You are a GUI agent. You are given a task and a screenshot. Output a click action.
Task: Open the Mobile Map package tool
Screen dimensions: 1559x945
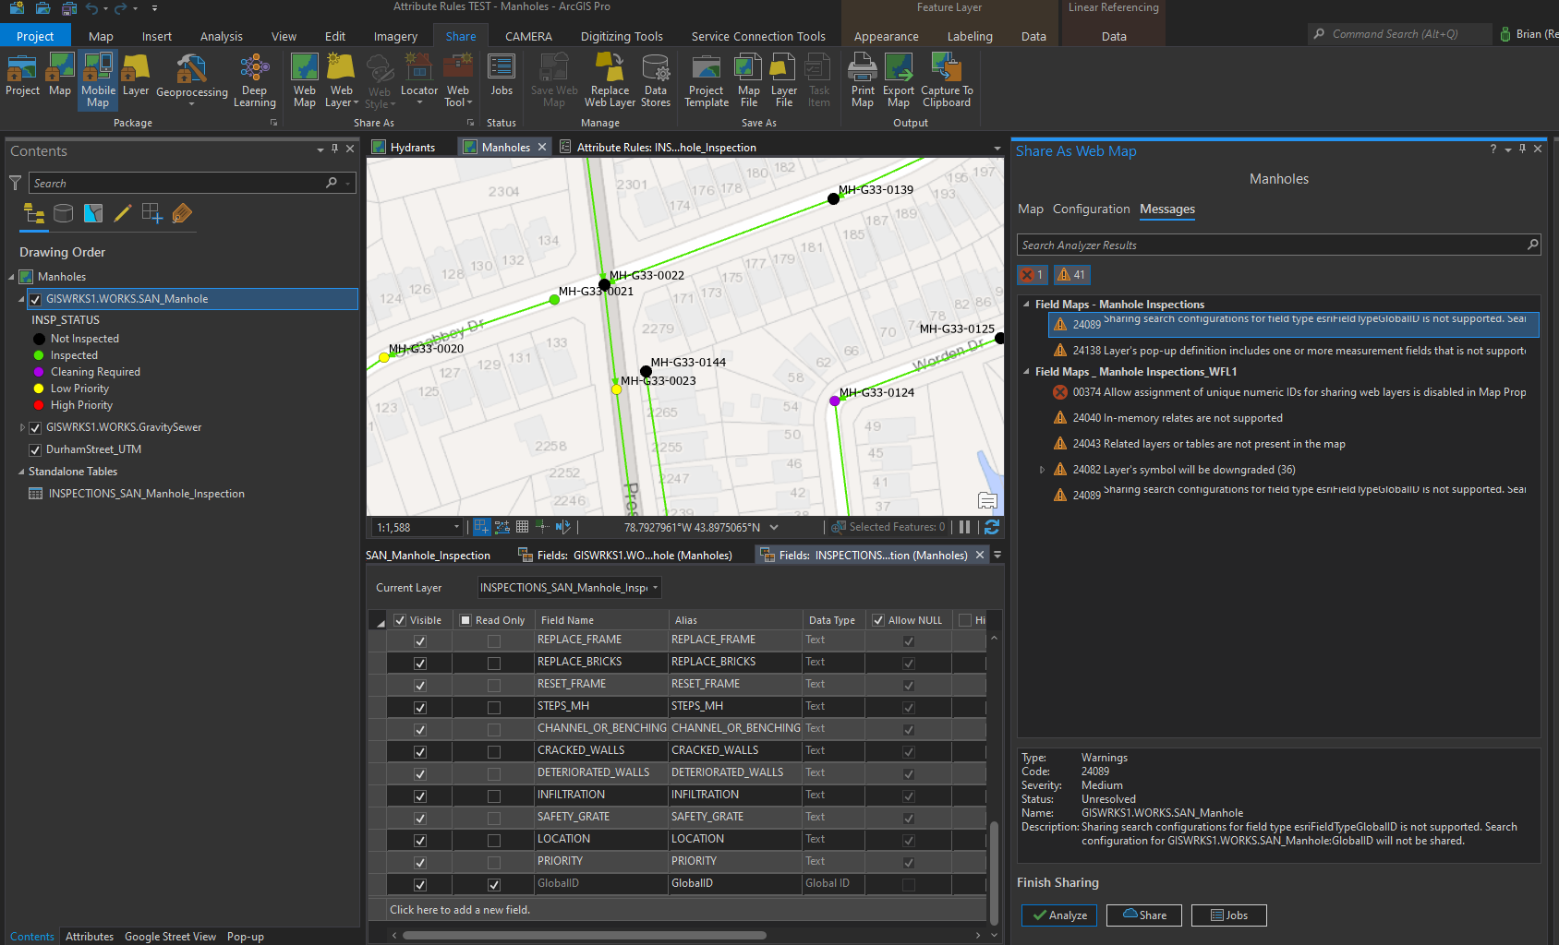[x=98, y=81]
